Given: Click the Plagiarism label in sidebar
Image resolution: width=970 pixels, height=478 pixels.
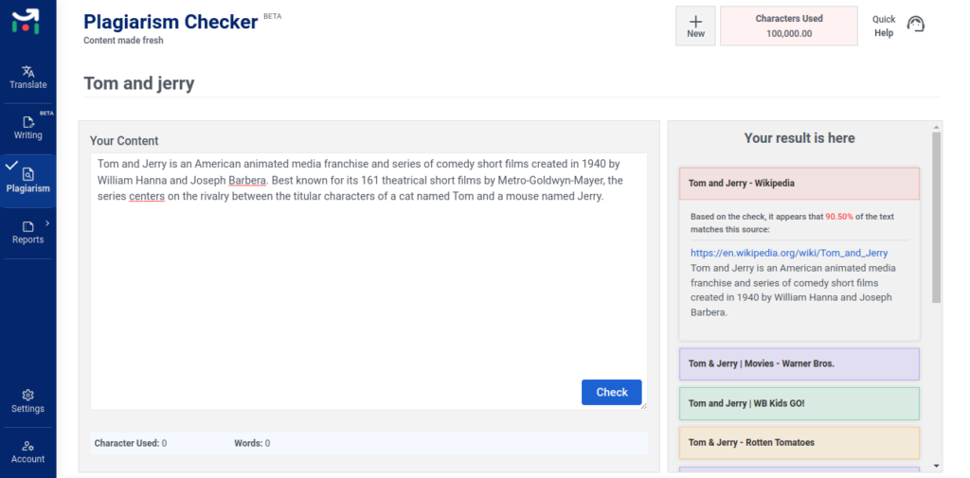Looking at the screenshot, I should [27, 188].
